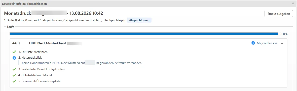Select the 1. OP-Liste Kreditoren entry
This screenshot has width=297, height=91.
click(x=33, y=52)
